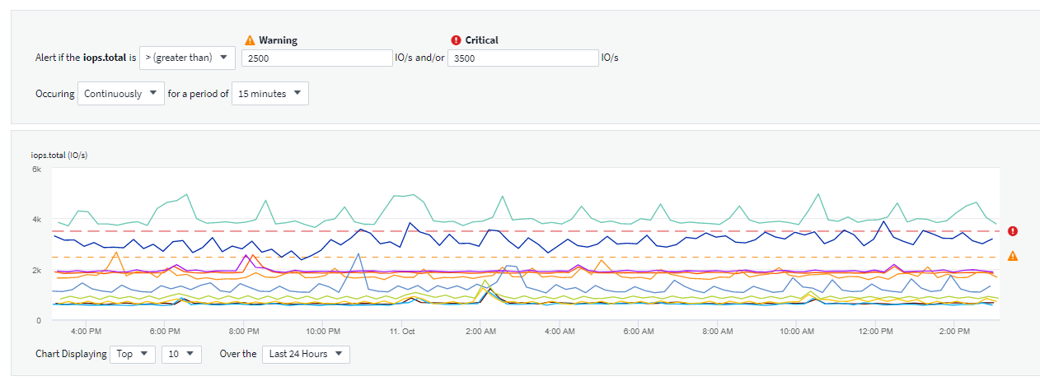Click the orange warning marker beside the chart
The width and height of the screenshot is (1040, 381).
click(x=1013, y=257)
